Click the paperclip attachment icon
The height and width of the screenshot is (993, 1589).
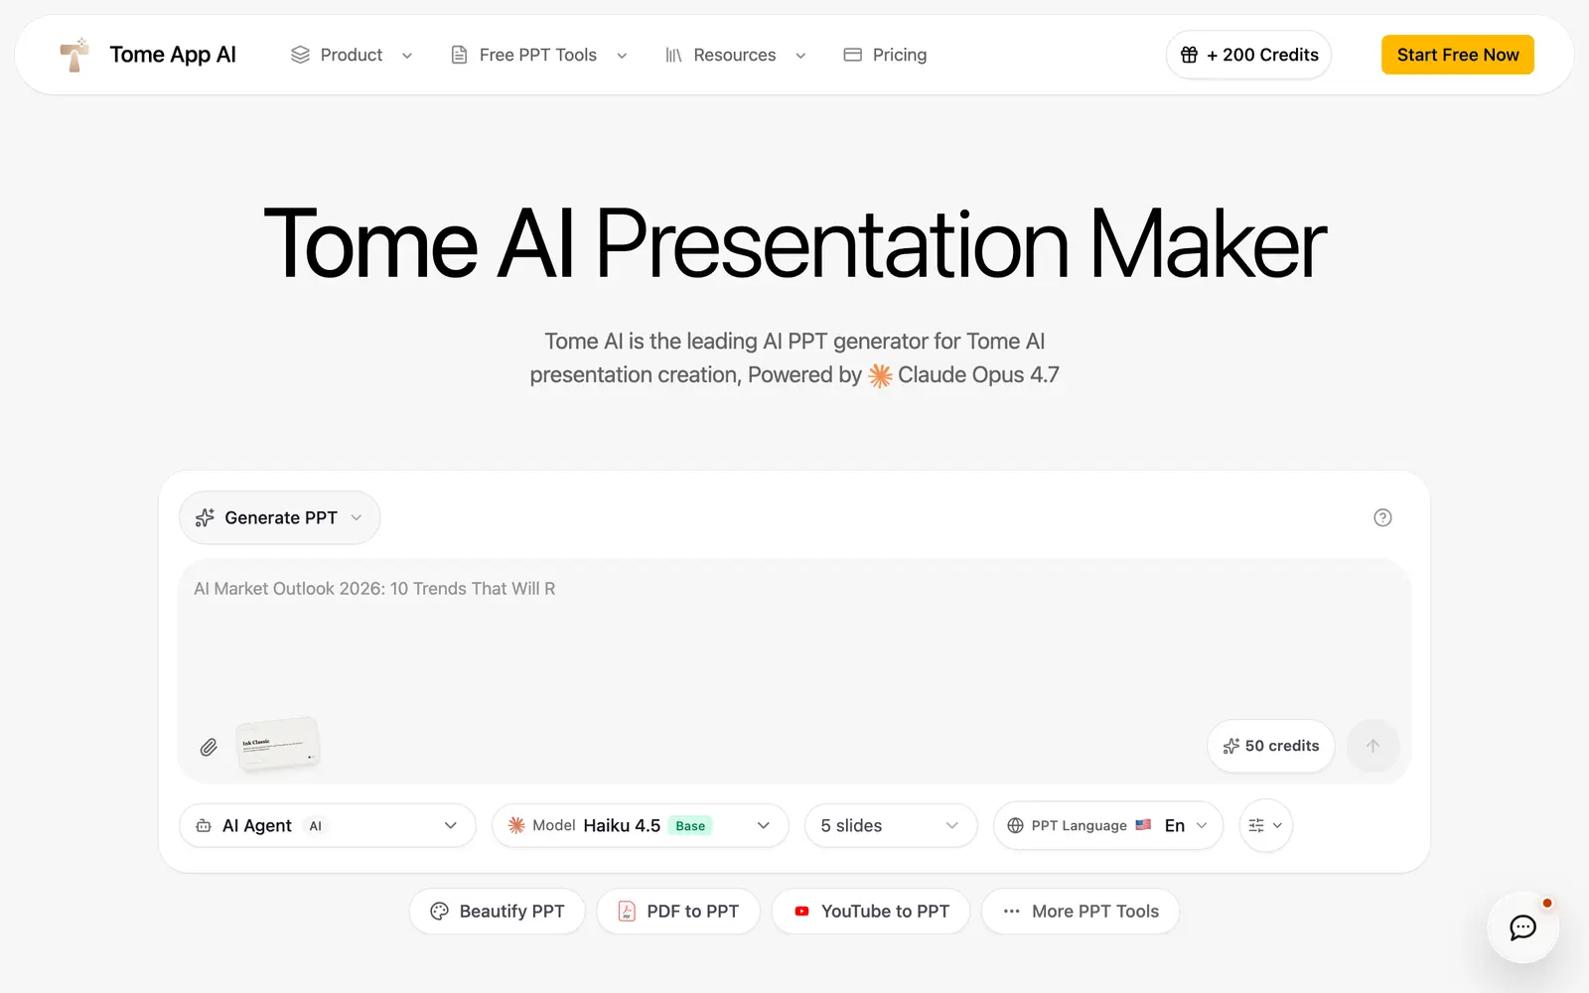209,747
